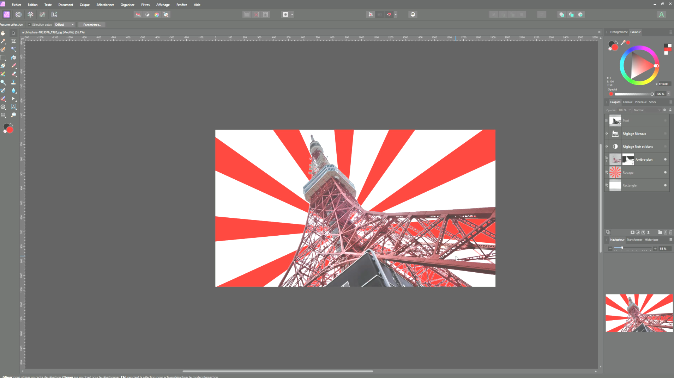Click the navigator zoom-in plus button
Screen dimensions: 674x378
coord(655,249)
